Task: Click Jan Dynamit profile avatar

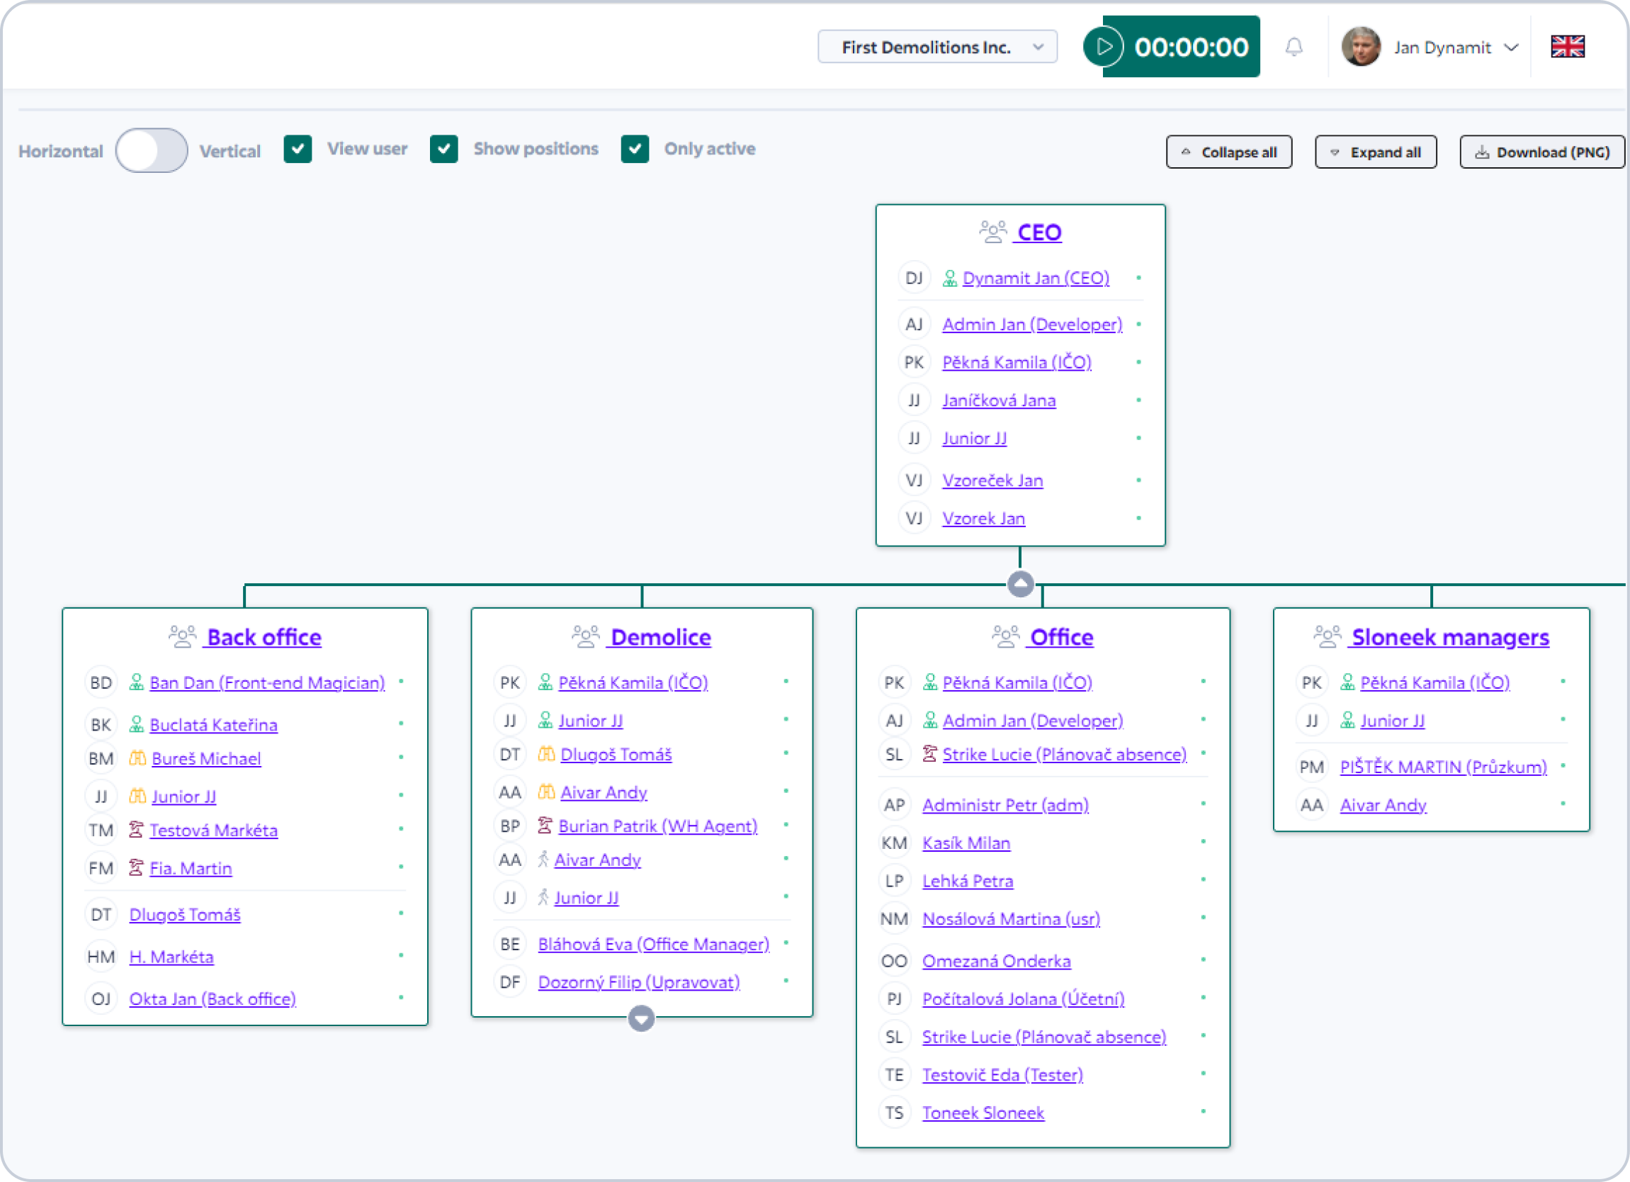Action: point(1361,47)
